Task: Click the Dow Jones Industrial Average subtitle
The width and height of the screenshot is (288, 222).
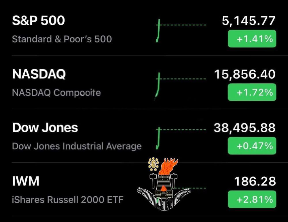Action: [77, 146]
